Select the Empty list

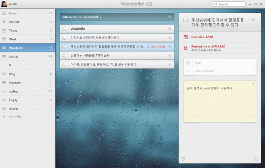coord(27,100)
